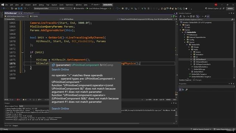The width and height of the screenshot is (236, 133).
Task: Collapse the Source folder in Solution Explorer
Action: (185, 42)
